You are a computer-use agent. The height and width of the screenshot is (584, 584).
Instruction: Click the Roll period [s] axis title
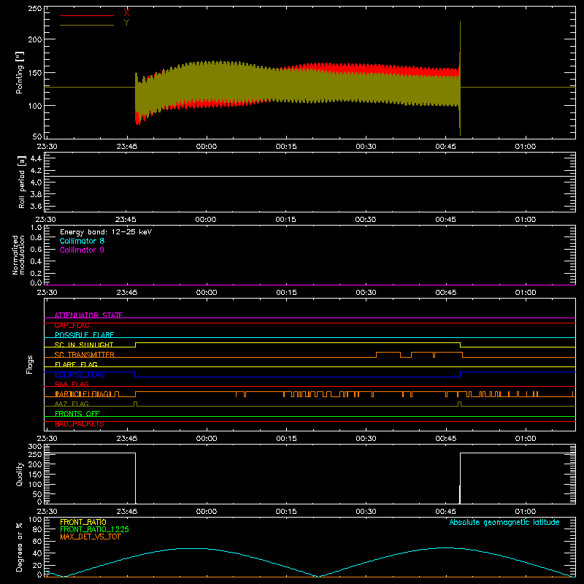coord(22,182)
